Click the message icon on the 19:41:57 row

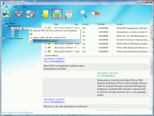[49, 51]
